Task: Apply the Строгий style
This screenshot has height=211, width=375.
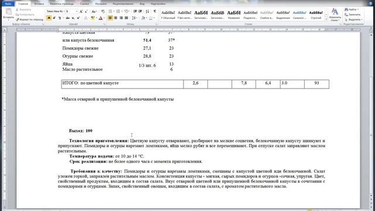Action: pos(316,15)
